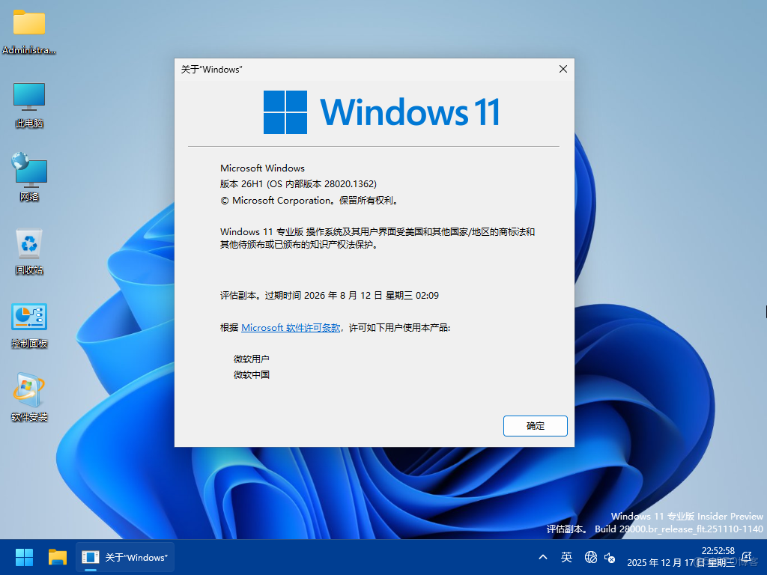Click the Windows Start button
This screenshot has height=575, width=767.
23,557
